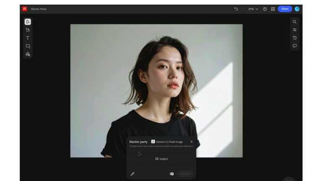Click the eyedropper icon in the prompt panel
This screenshot has height=181, width=323.
coord(133,174)
